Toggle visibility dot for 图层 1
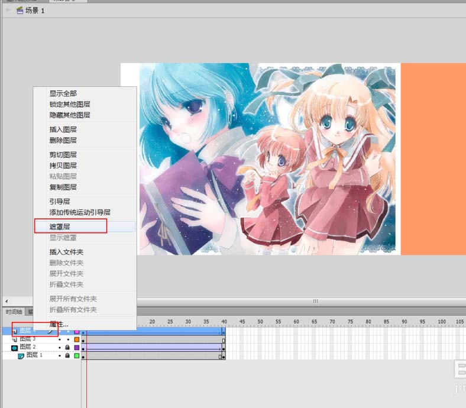 coord(60,356)
